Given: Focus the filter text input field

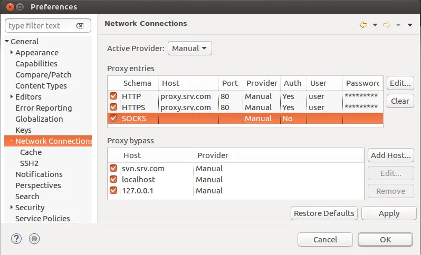Looking at the screenshot, I should pyautogui.click(x=40, y=26).
